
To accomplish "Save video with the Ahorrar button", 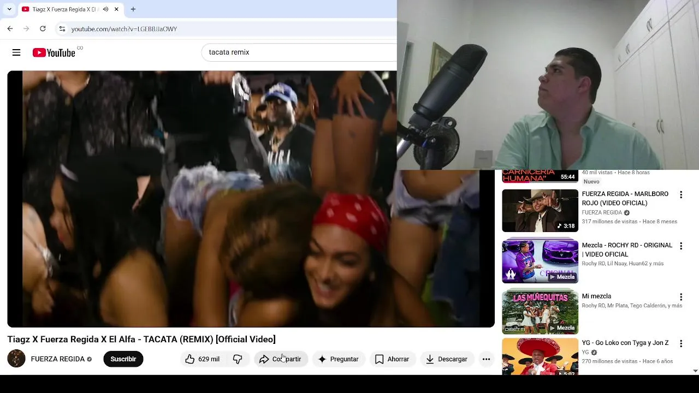I will (x=392, y=359).
